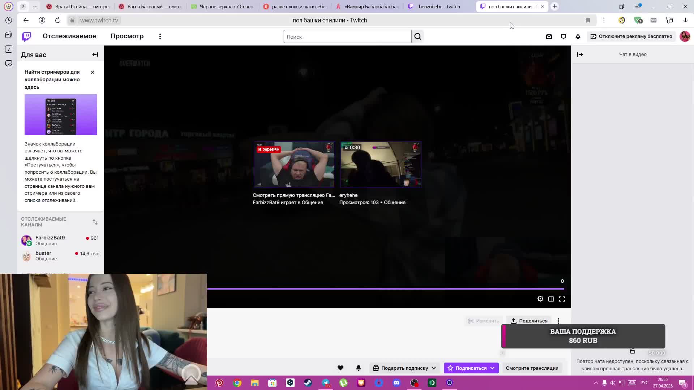Image resolution: width=694 pixels, height=390 pixels.
Task: Expand the tab list chevron
Action: tap(35, 6)
